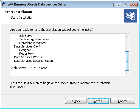Click the summary list scrollbar thumb
The width and height of the screenshot is (140, 109).
(127, 61)
